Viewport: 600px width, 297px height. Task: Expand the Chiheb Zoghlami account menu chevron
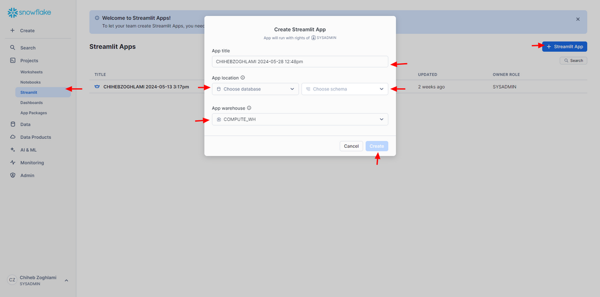tap(66, 281)
